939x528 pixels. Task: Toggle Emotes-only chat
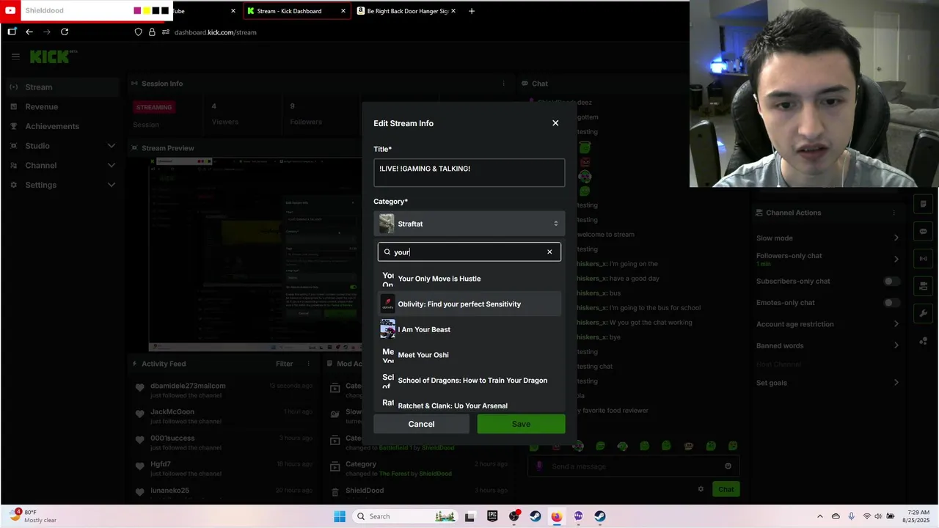(891, 303)
